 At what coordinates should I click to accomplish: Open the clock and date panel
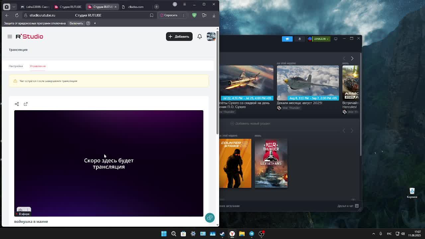(x=414, y=234)
